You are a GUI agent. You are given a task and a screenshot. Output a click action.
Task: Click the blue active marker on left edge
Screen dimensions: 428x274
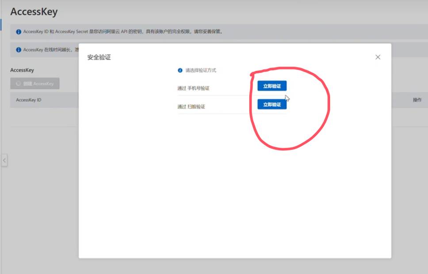[1, 24]
